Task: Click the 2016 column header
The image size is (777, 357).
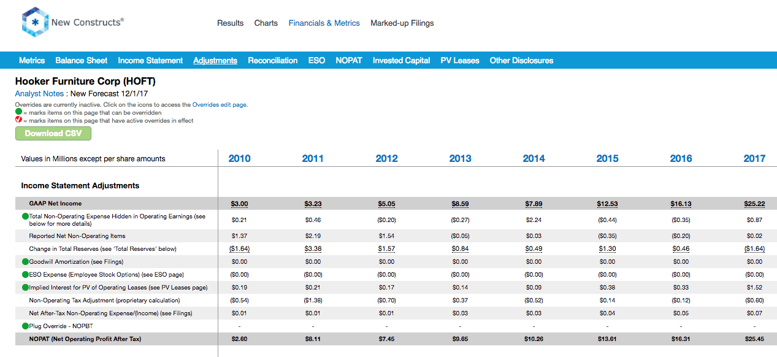Action: 681,158
